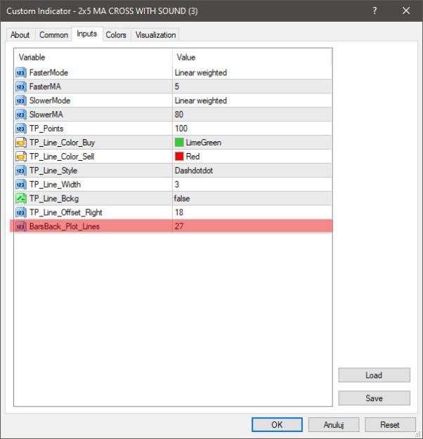This screenshot has height=439, width=423.
Task: Edit FasterMA value 5
Action: [x=177, y=86]
